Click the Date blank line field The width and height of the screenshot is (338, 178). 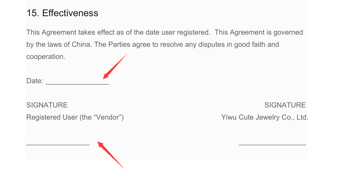77,82
